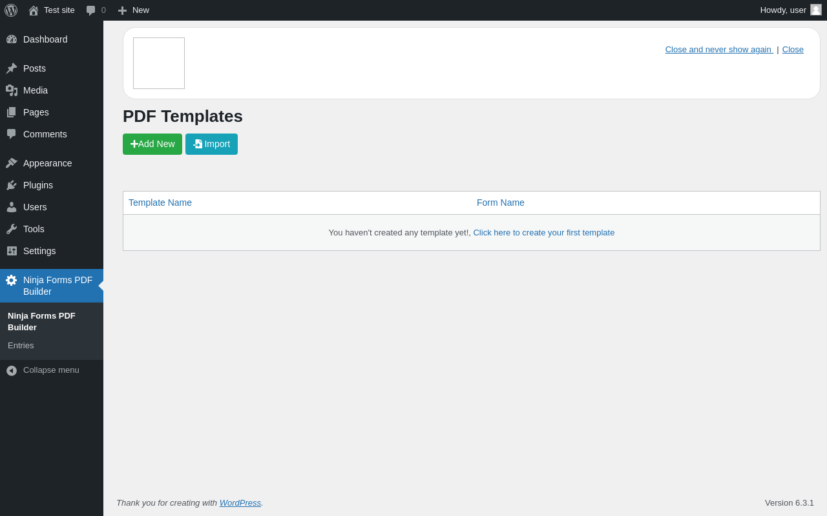Click here to create your first template
Screen dimensions: 827x516
point(544,233)
